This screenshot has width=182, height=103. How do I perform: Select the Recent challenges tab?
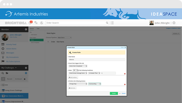coord(10,79)
